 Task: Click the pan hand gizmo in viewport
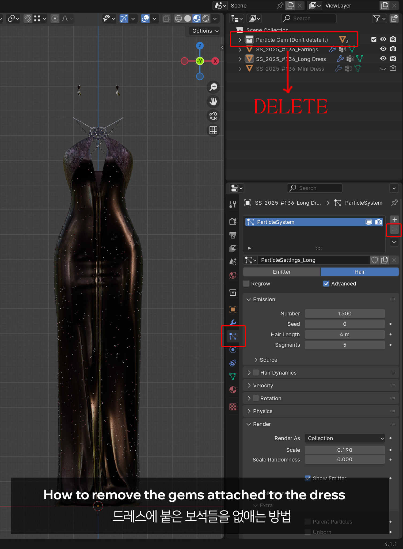click(213, 101)
